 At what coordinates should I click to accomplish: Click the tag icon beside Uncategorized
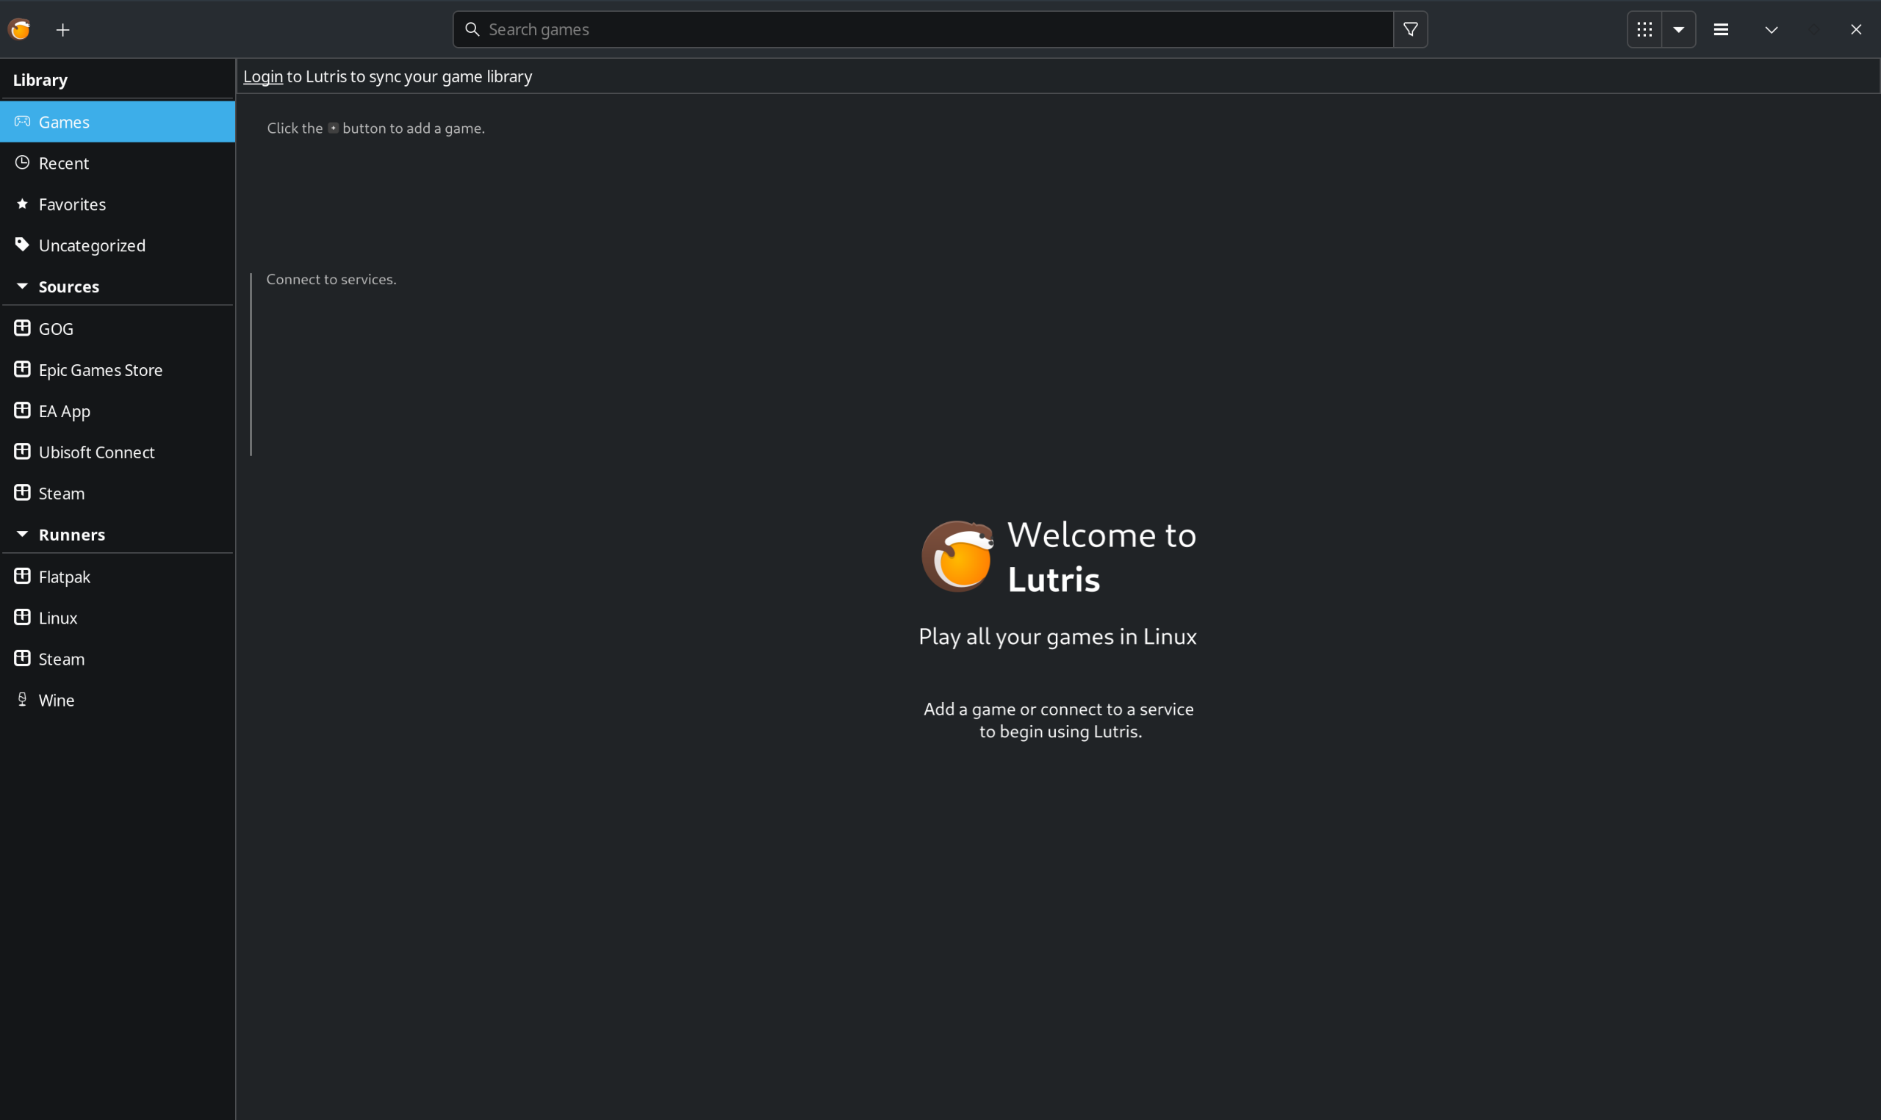point(22,245)
